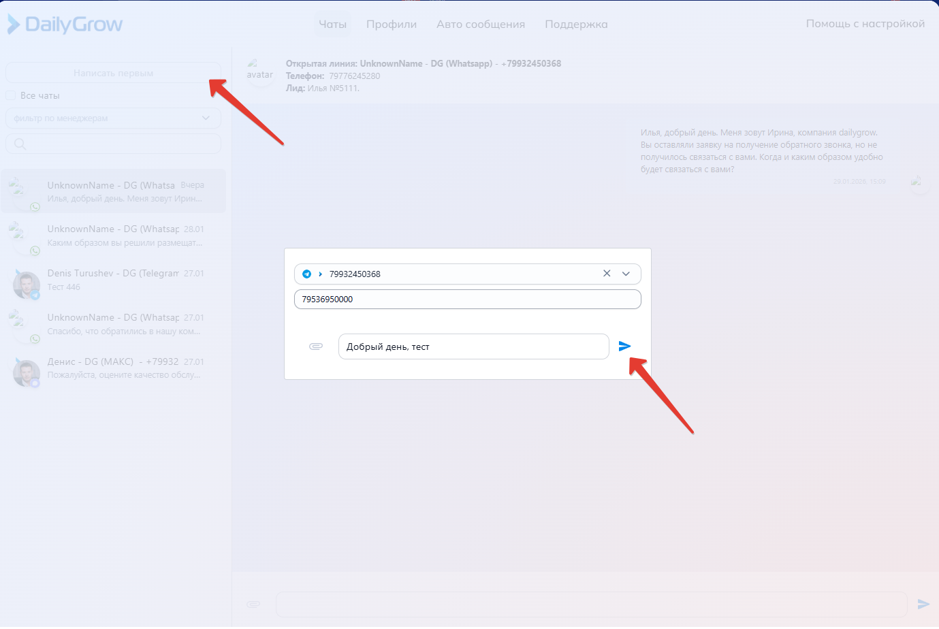Switch to "Авто сообщения" tab
939x629 pixels.
click(480, 25)
